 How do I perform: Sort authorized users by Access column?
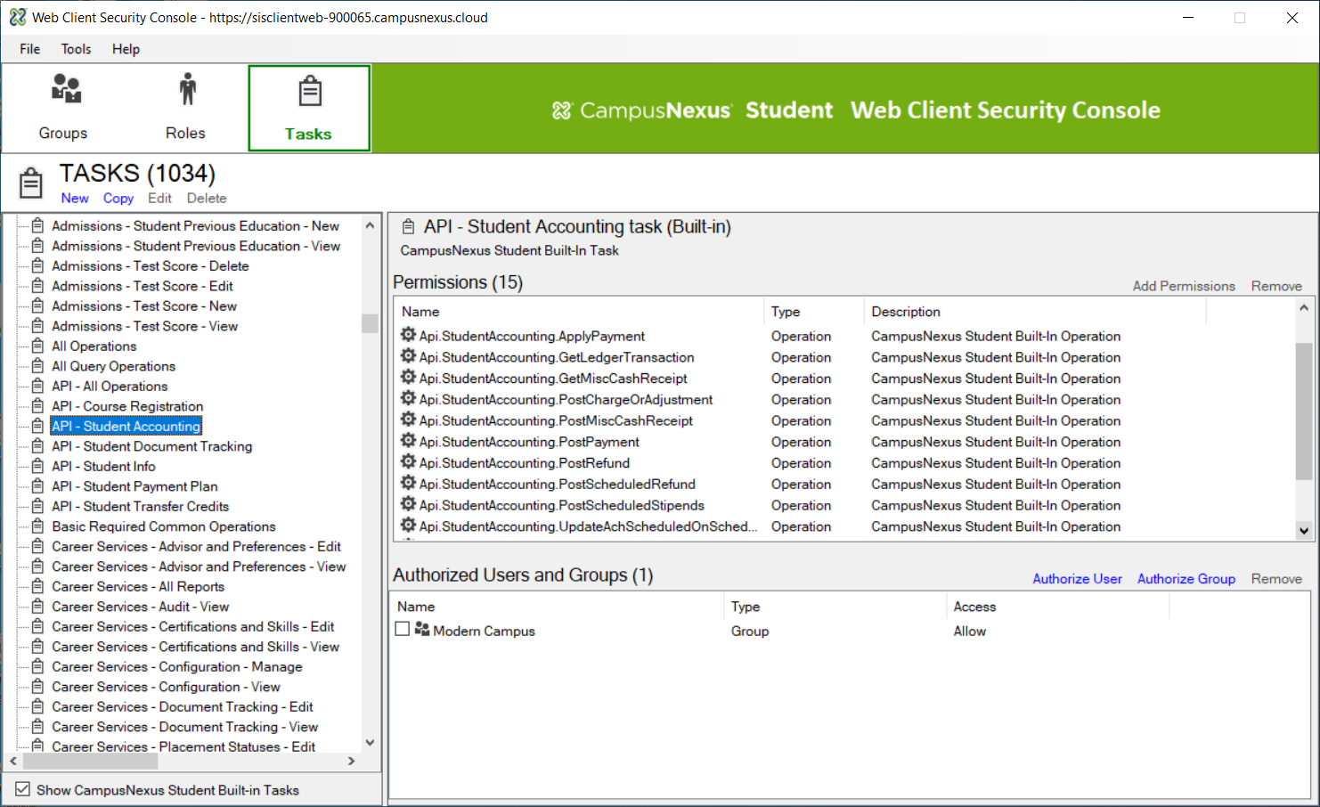click(x=1057, y=607)
